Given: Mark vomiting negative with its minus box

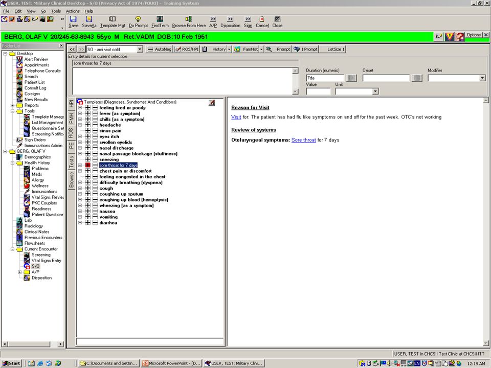Looking at the screenshot, I should click(95, 217).
